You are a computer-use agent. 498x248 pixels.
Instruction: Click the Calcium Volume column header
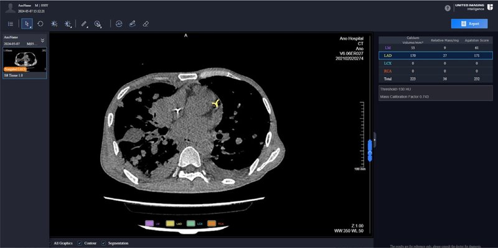click(x=413, y=40)
